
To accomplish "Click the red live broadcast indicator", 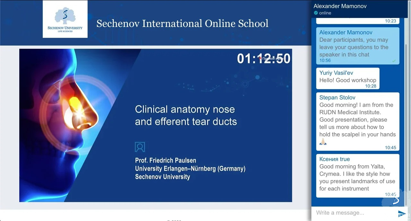I will pyautogui.click(x=260, y=59).
